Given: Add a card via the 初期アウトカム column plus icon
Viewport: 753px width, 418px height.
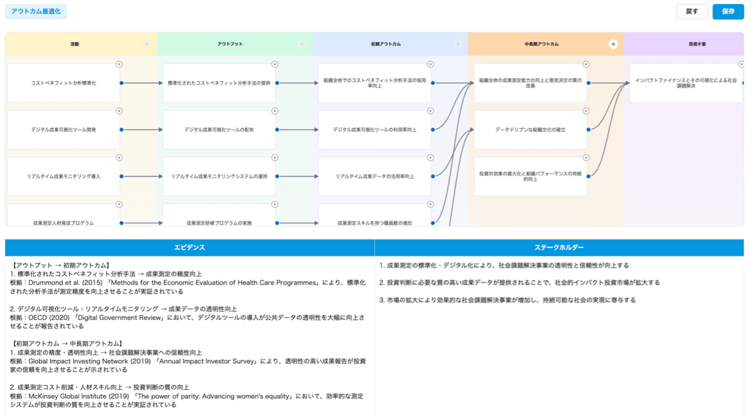Looking at the screenshot, I should point(457,44).
